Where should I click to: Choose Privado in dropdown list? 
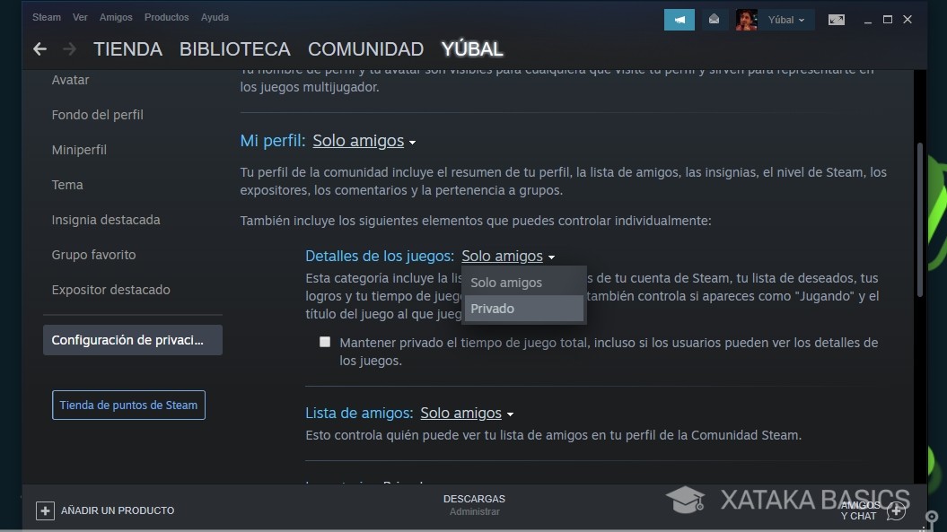point(523,309)
